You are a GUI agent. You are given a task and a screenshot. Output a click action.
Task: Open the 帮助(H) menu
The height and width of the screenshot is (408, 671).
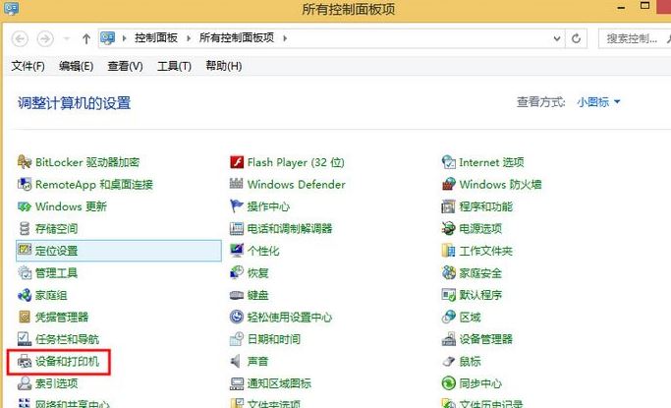[x=223, y=66]
